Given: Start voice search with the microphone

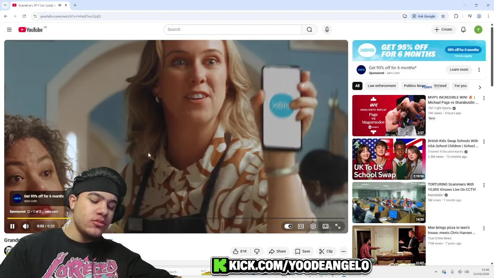Looking at the screenshot, I should (327, 30).
